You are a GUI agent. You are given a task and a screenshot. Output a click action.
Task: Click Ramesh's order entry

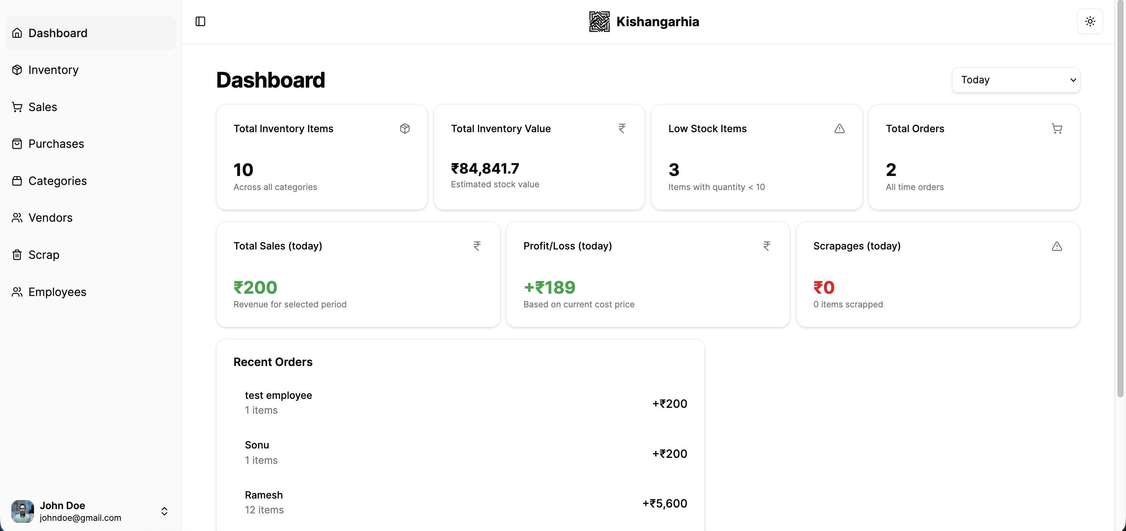459,502
